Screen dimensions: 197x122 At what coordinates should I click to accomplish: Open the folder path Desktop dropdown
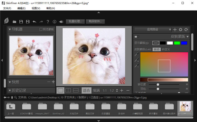[58, 97]
